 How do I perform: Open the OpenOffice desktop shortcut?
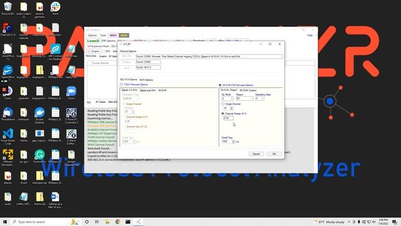[x=8, y=73]
